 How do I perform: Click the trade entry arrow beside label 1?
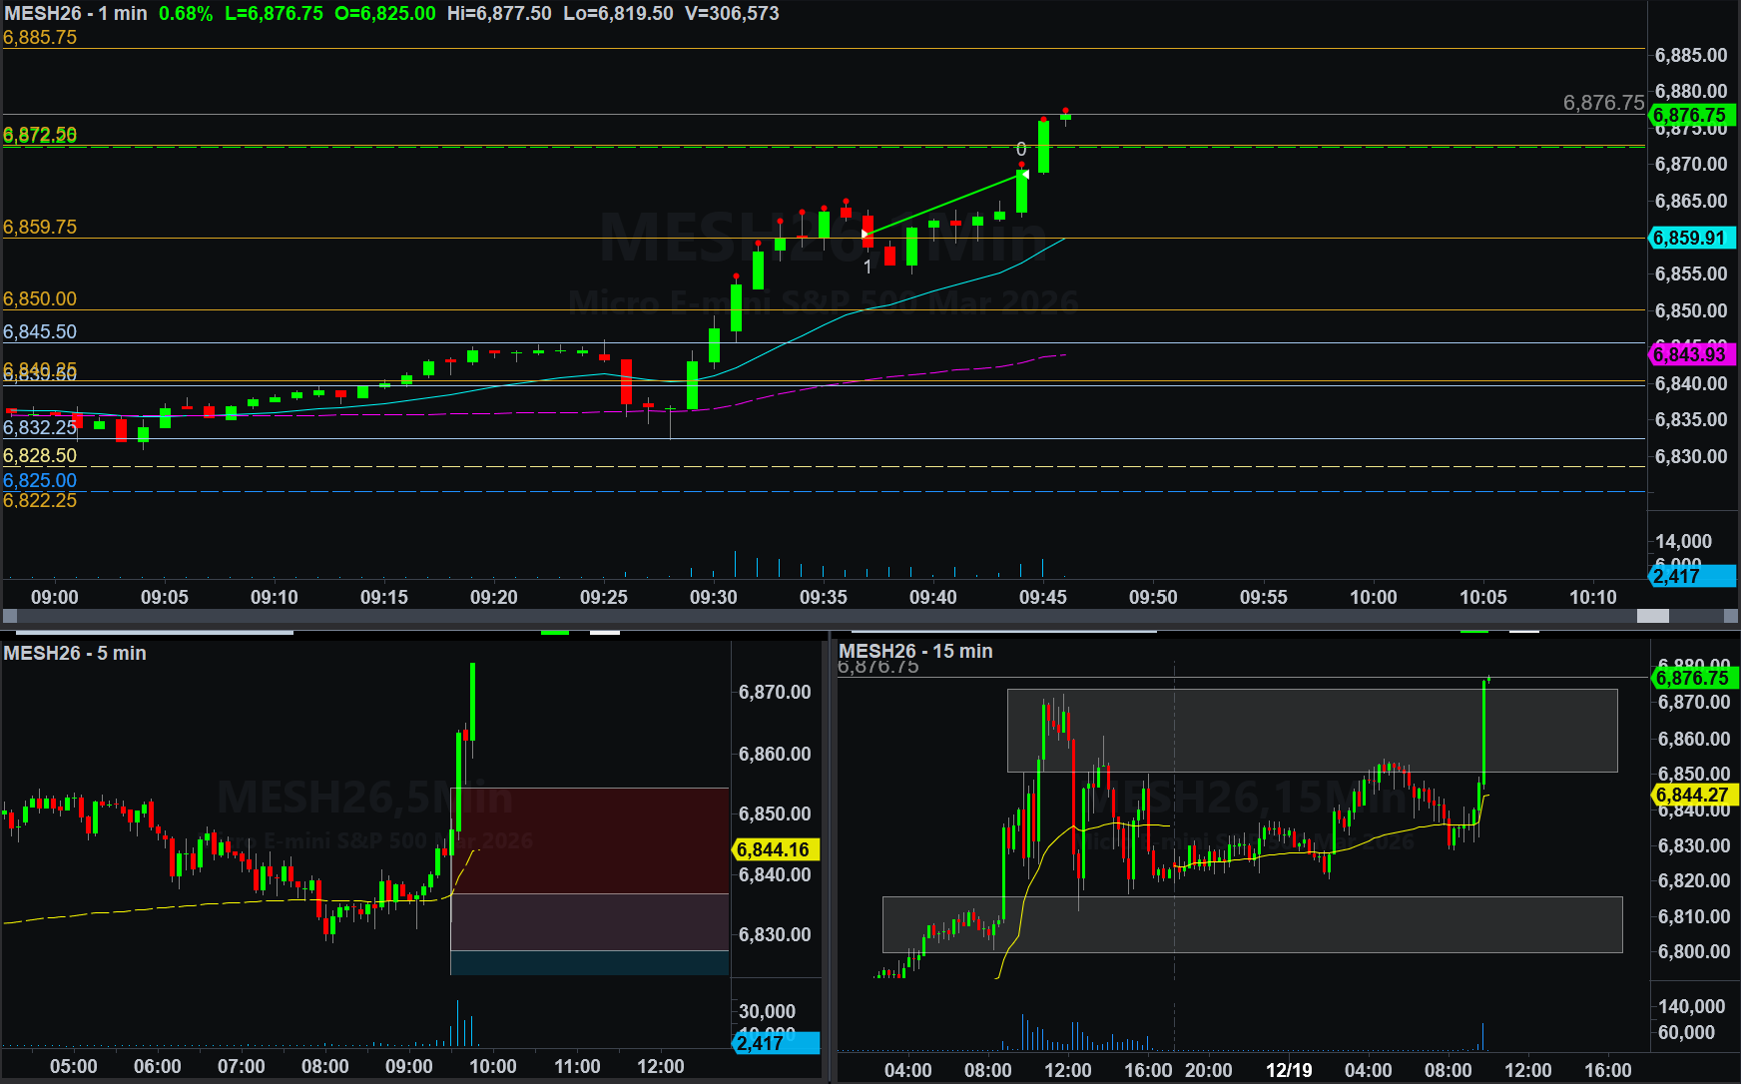coord(865,235)
